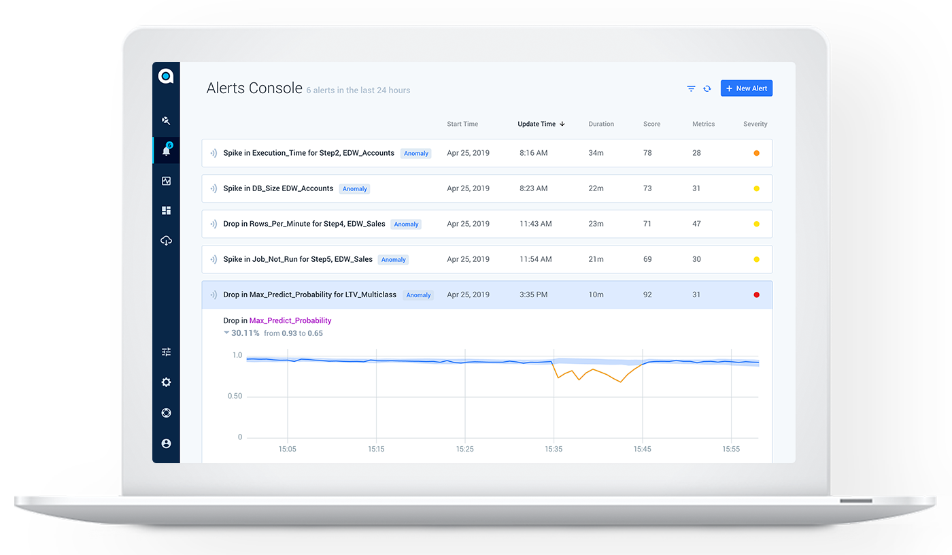Click Anomaly tag on Rows_Per_Minute alert

tap(406, 224)
